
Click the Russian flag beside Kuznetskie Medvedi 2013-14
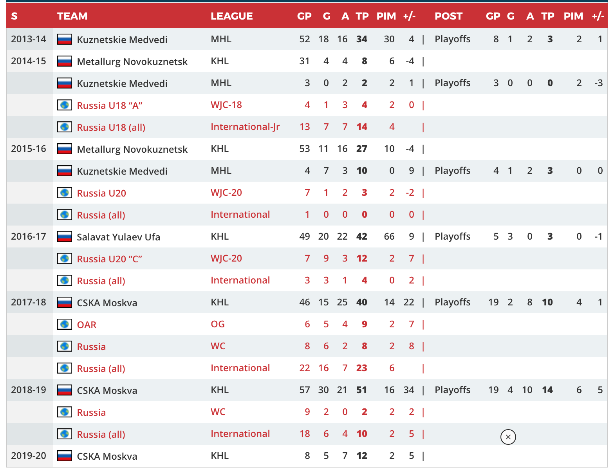(x=64, y=39)
